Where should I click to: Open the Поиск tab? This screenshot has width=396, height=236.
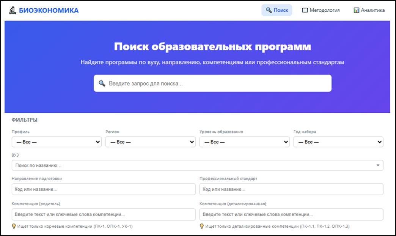277,10
